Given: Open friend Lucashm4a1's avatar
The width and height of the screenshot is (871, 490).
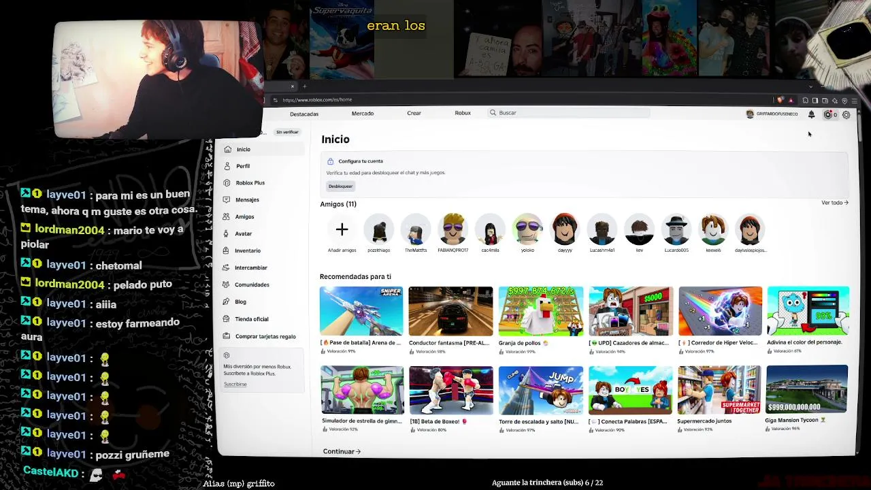Looking at the screenshot, I should point(602,230).
